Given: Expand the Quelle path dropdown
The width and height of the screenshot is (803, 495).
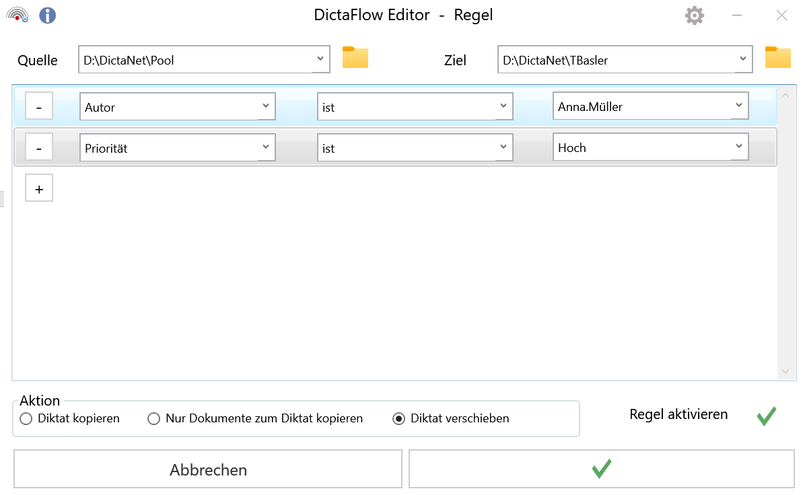Looking at the screenshot, I should coord(320,59).
